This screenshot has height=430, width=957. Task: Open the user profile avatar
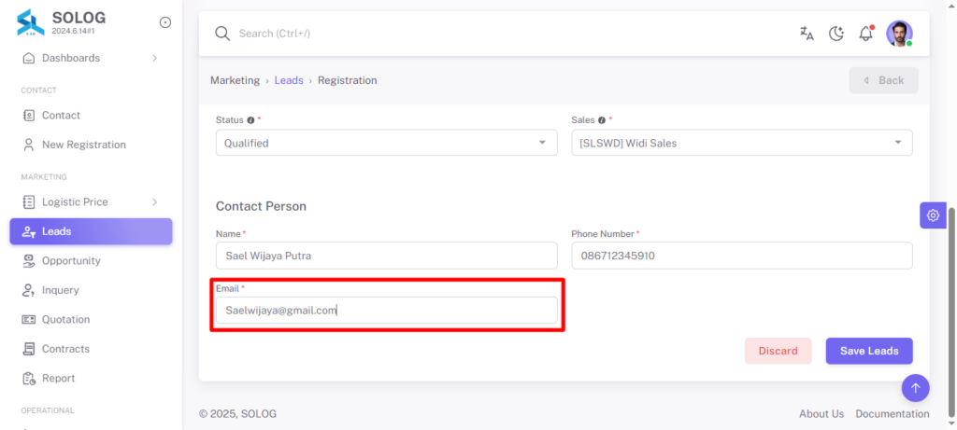899,34
